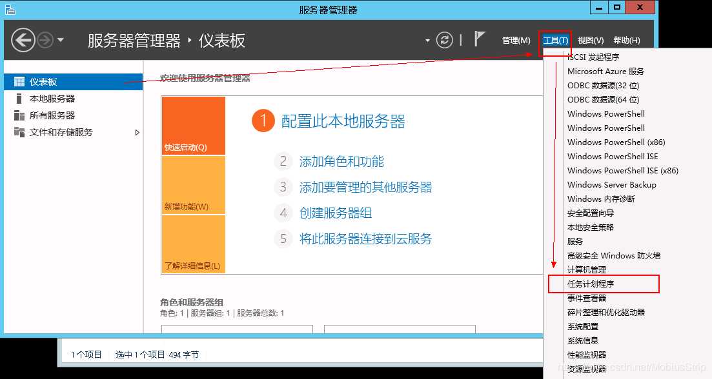Image resolution: width=712 pixels, height=379 pixels.
Task: Open the notifications flag icon
Action: click(479, 39)
